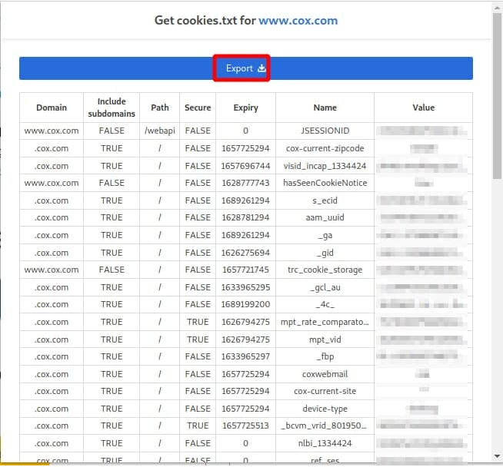503x467 pixels.
Task: Click expiry value 1657721745
Action: tap(245, 270)
